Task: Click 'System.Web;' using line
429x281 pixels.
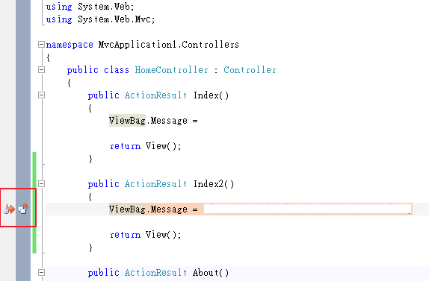Action: 106,7
